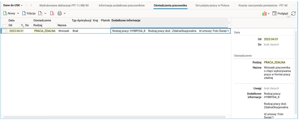Click the column scroll chevron right of header

[x=229, y=22]
